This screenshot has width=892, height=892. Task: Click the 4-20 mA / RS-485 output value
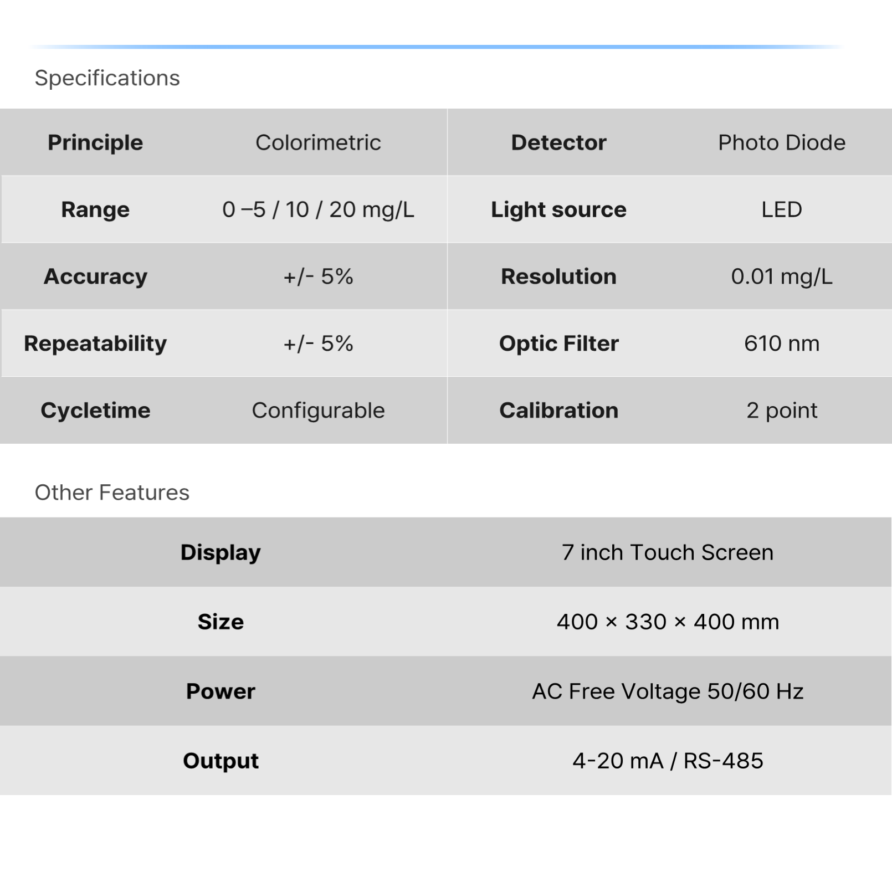pyautogui.click(x=667, y=761)
